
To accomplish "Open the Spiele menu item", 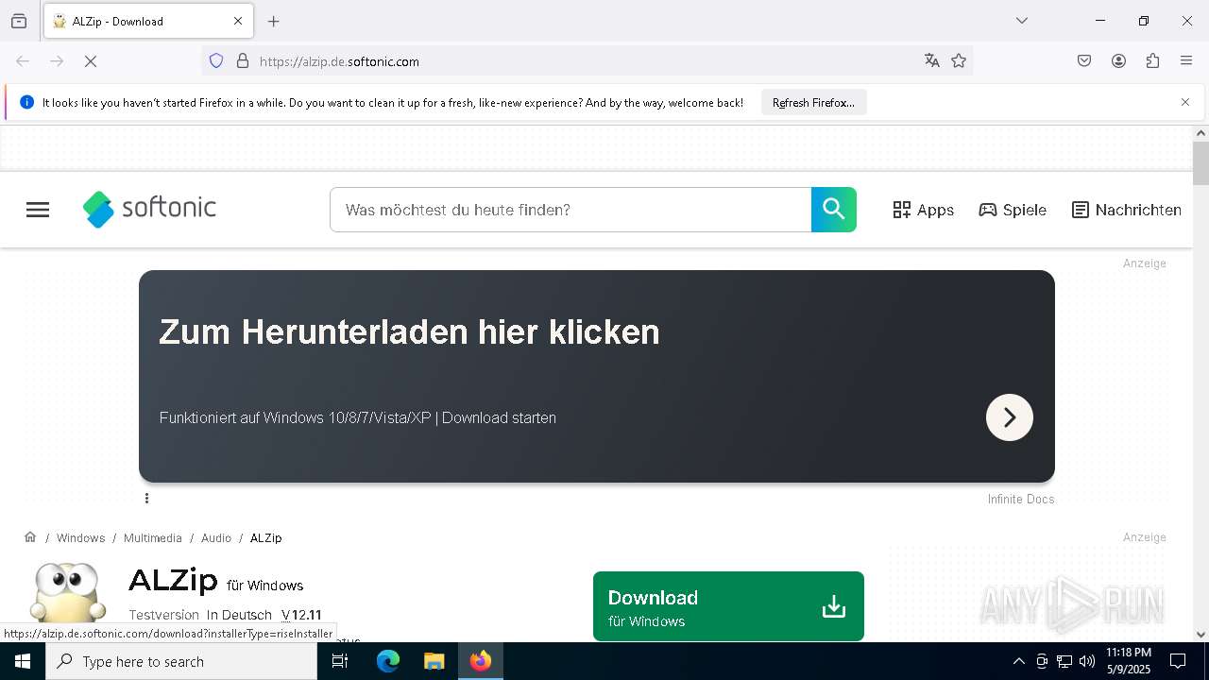I will coord(1013,210).
